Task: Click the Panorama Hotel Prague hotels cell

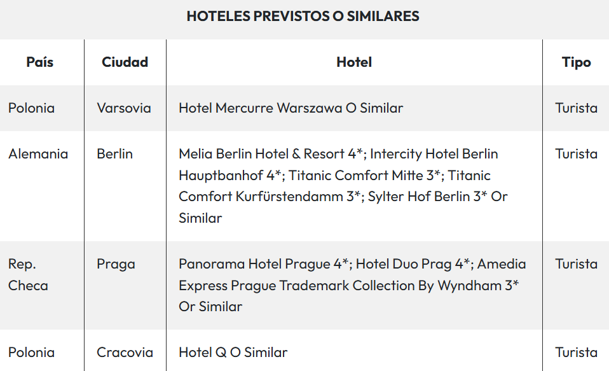Action: (352, 285)
